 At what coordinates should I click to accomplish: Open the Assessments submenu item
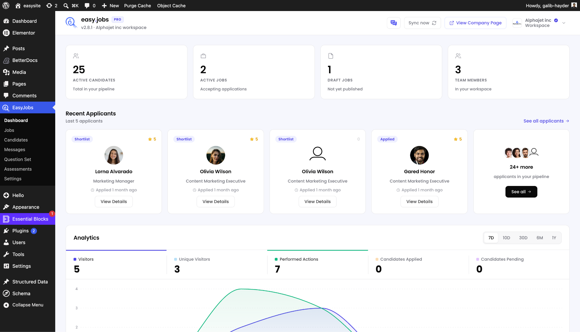[18, 169]
